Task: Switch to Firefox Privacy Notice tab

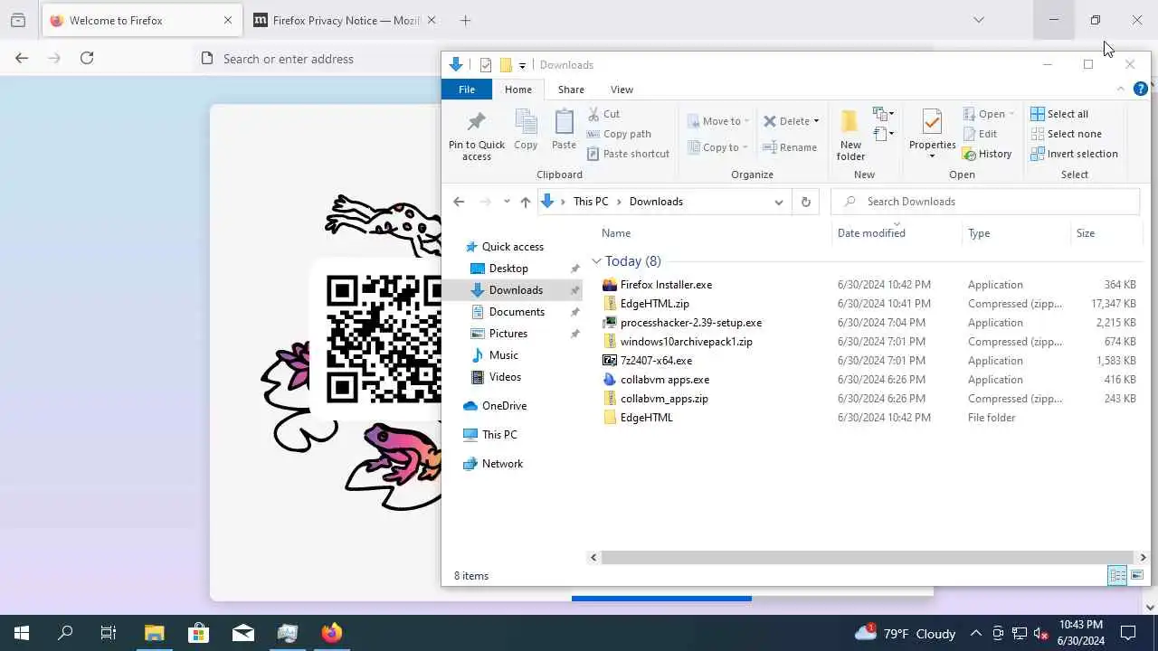Action: tap(346, 20)
